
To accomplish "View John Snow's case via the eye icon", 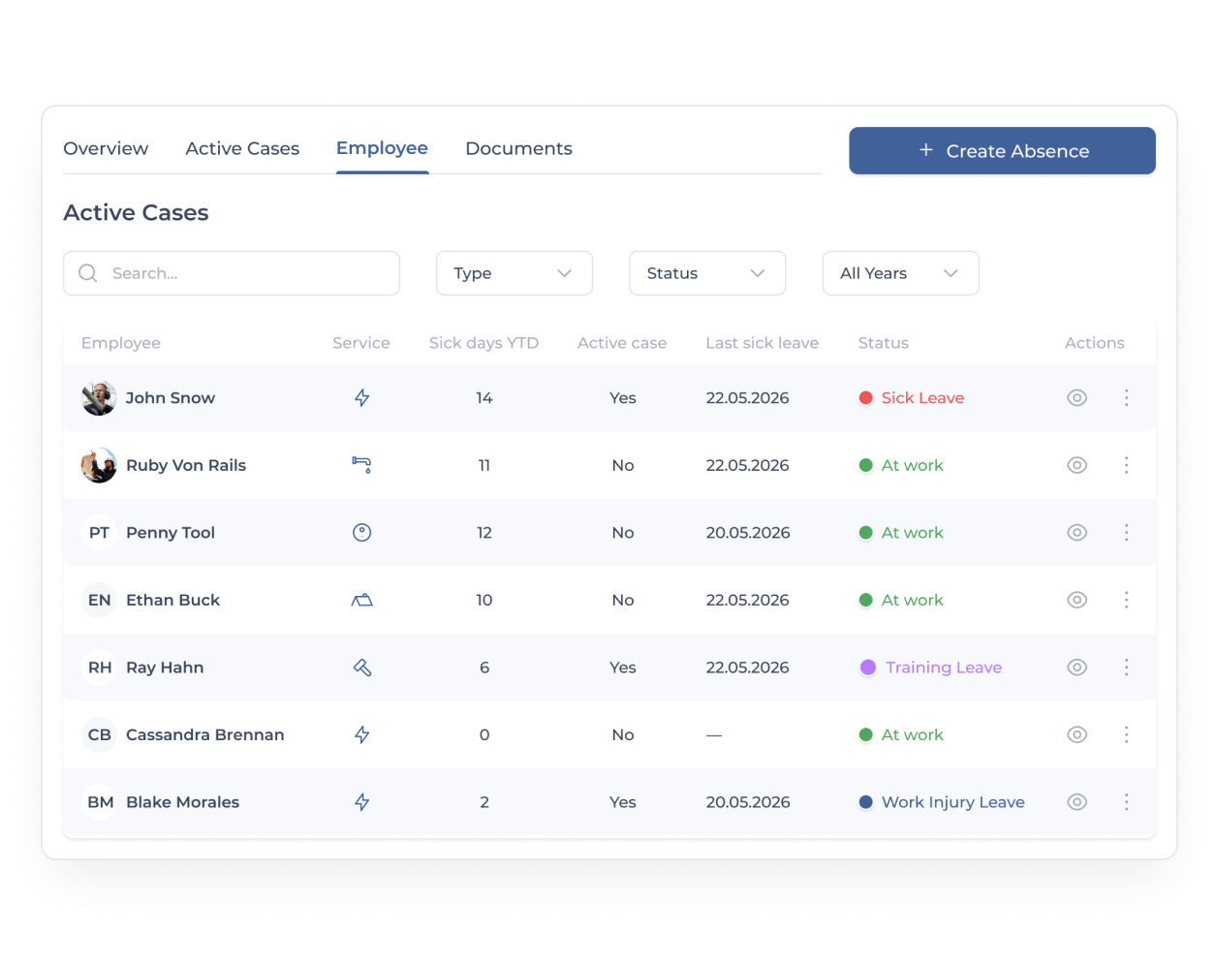I will [x=1077, y=398].
